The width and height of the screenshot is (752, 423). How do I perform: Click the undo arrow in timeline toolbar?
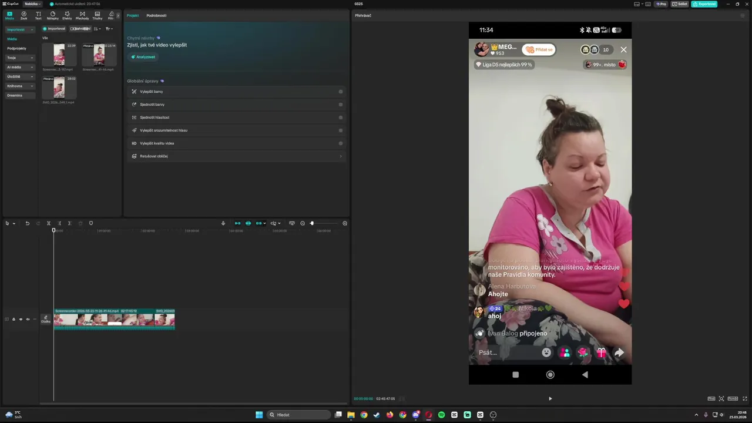(x=27, y=223)
